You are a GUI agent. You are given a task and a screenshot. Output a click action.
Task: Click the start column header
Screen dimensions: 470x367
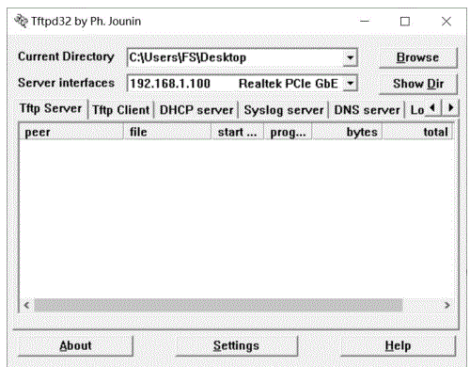pos(237,132)
